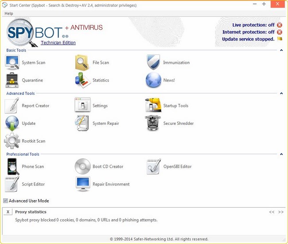
Task: Click the Rootkit Scan label
Action: click(34, 141)
